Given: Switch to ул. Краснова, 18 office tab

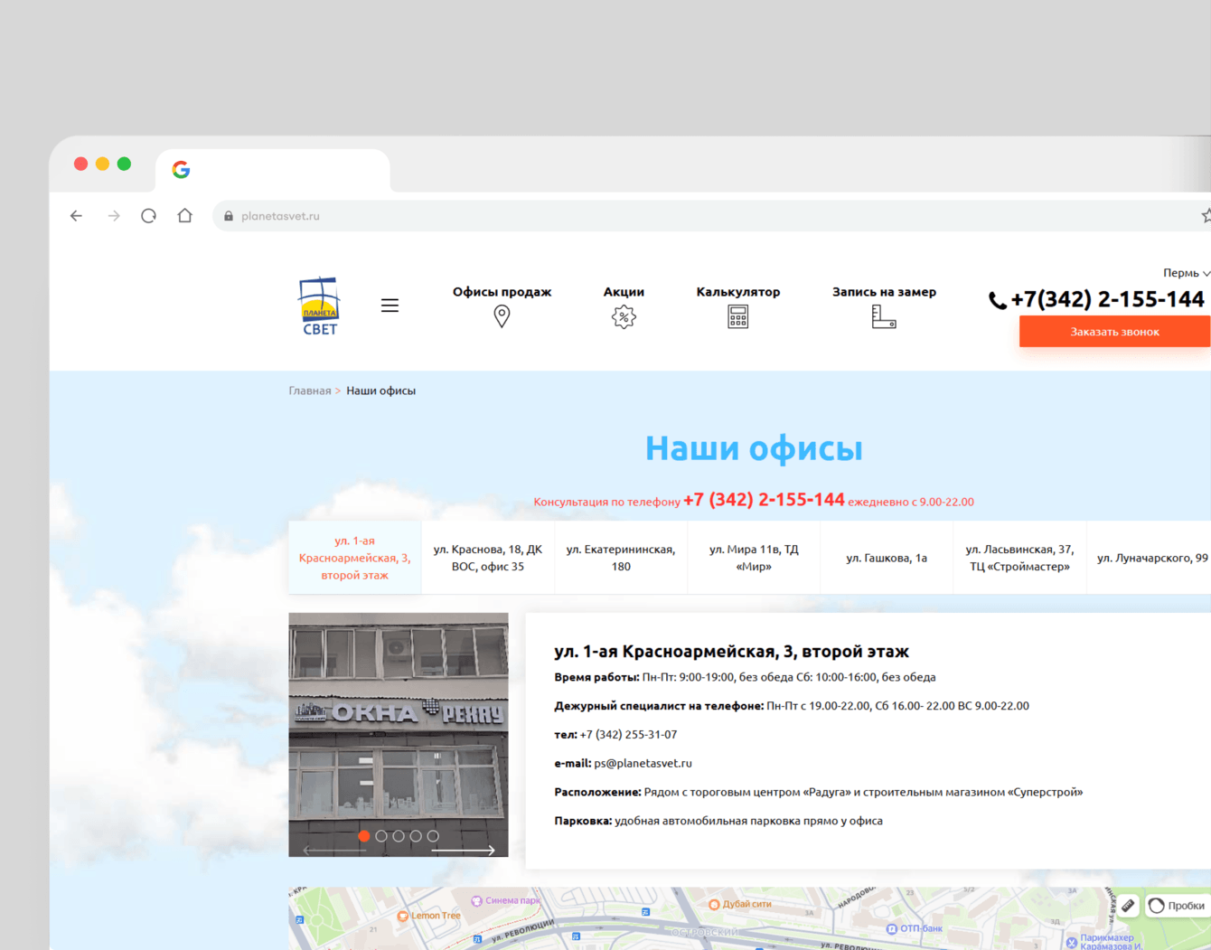Looking at the screenshot, I should point(488,558).
